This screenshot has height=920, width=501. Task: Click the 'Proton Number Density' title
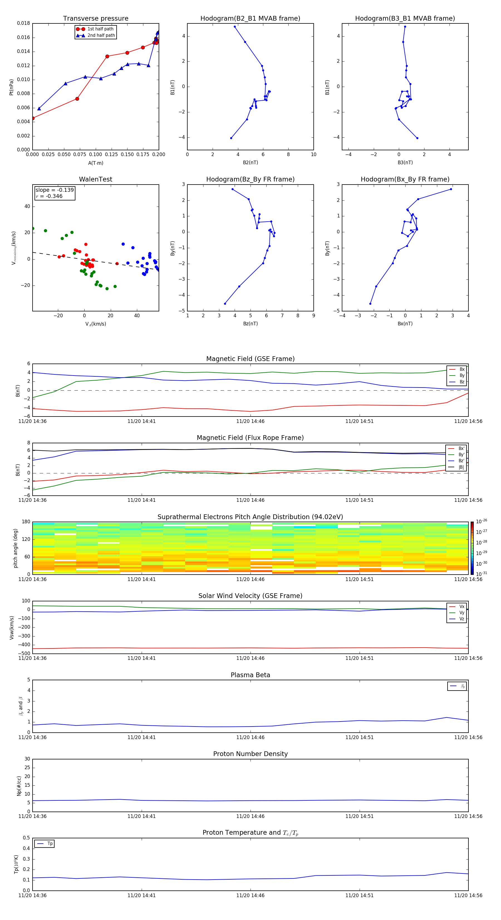coord(250,754)
